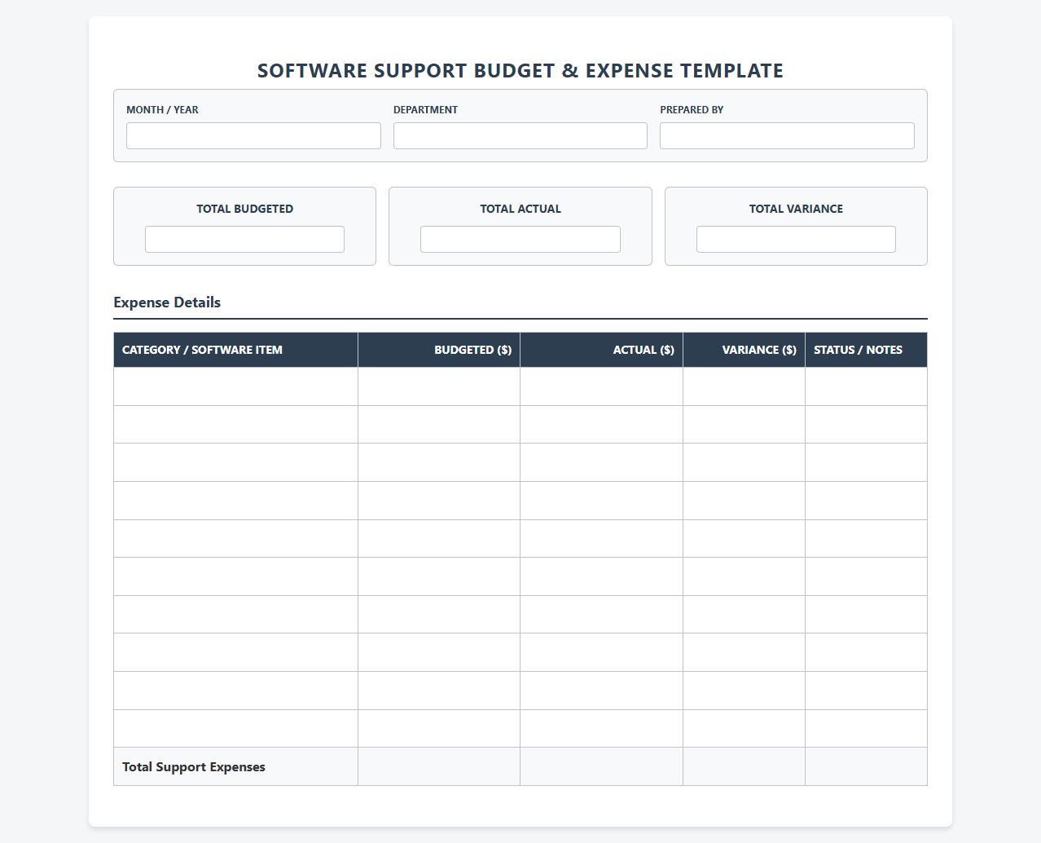Image resolution: width=1041 pixels, height=843 pixels.
Task: Select the Status / Notes column header
Action: [x=866, y=350]
